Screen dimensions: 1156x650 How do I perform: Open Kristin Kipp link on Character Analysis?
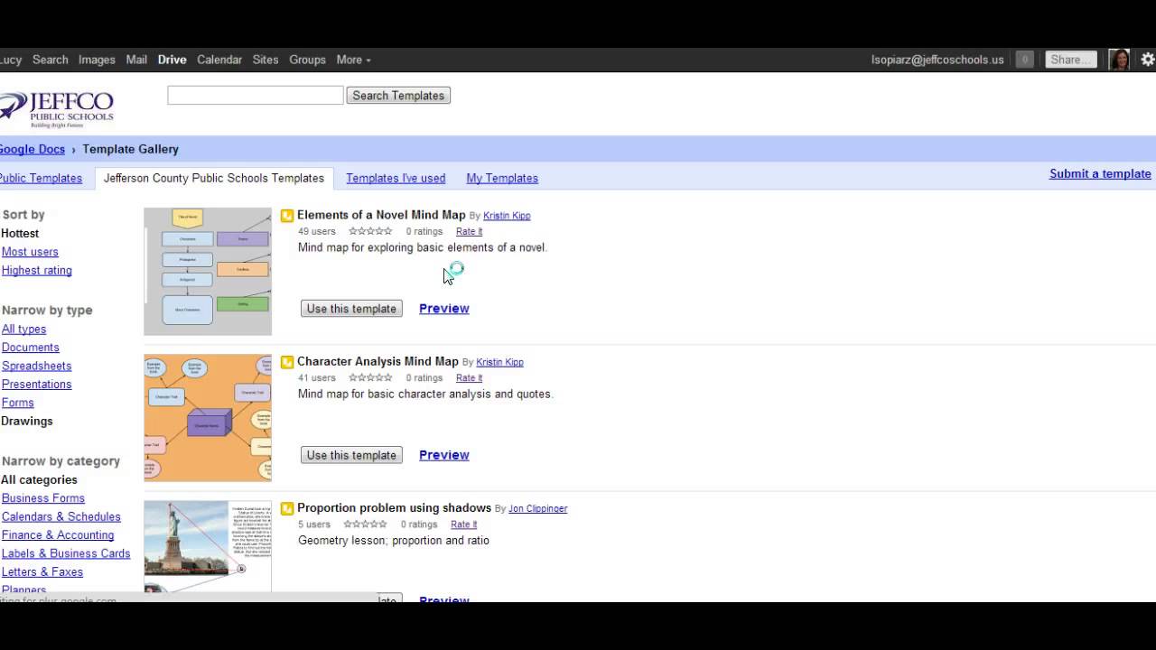499,362
